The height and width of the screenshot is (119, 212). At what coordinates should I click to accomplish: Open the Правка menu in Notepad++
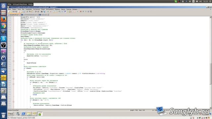coord(14,9)
